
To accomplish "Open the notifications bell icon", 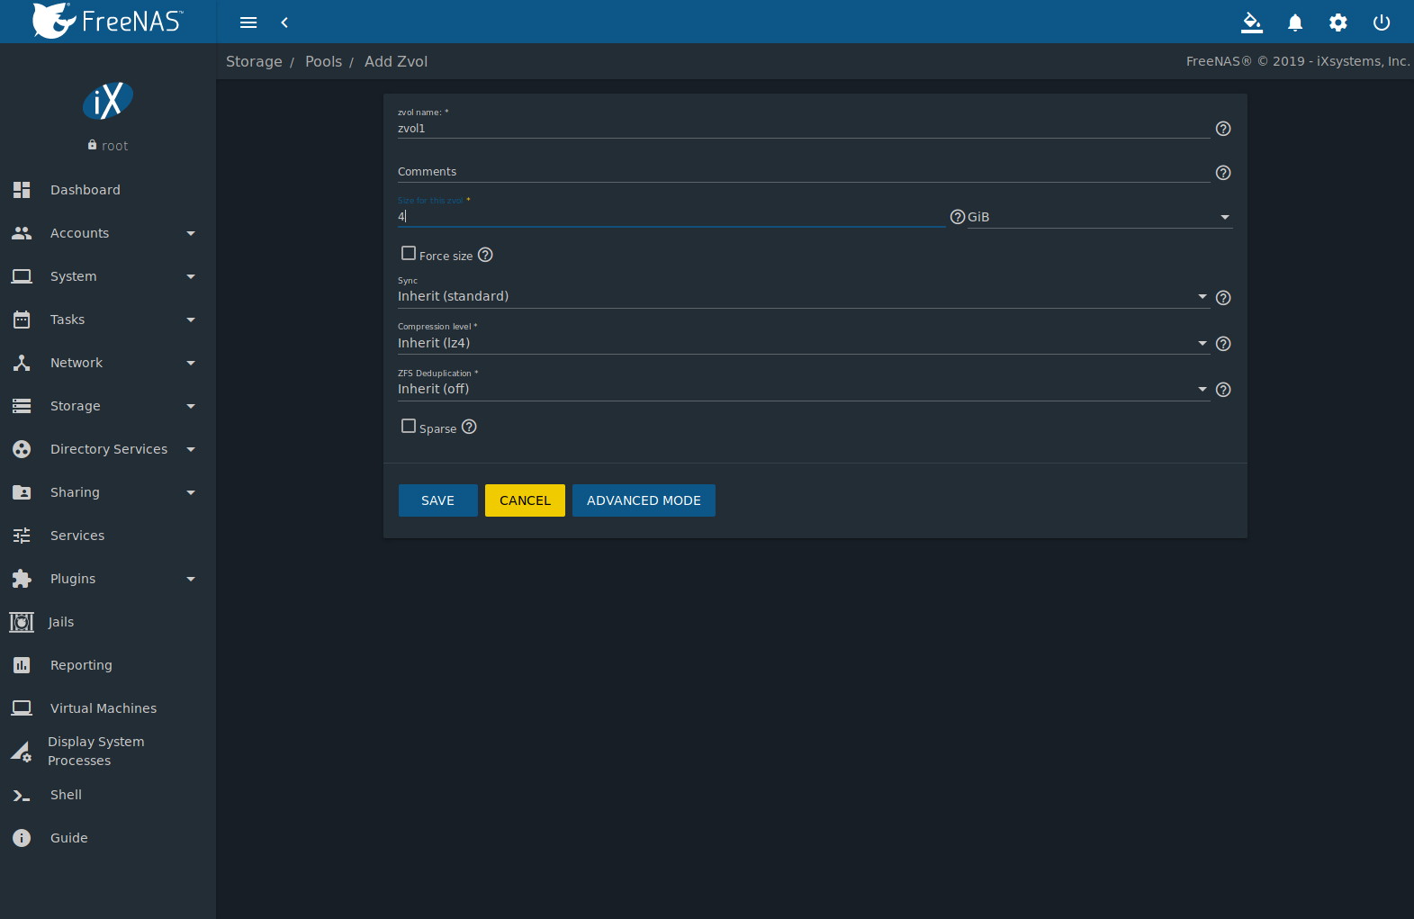I will pyautogui.click(x=1295, y=23).
